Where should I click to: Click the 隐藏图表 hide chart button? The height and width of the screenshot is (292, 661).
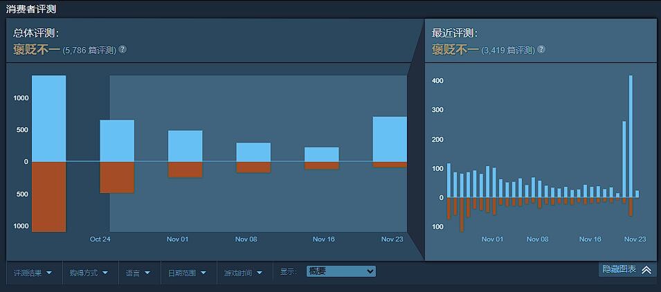(627, 270)
